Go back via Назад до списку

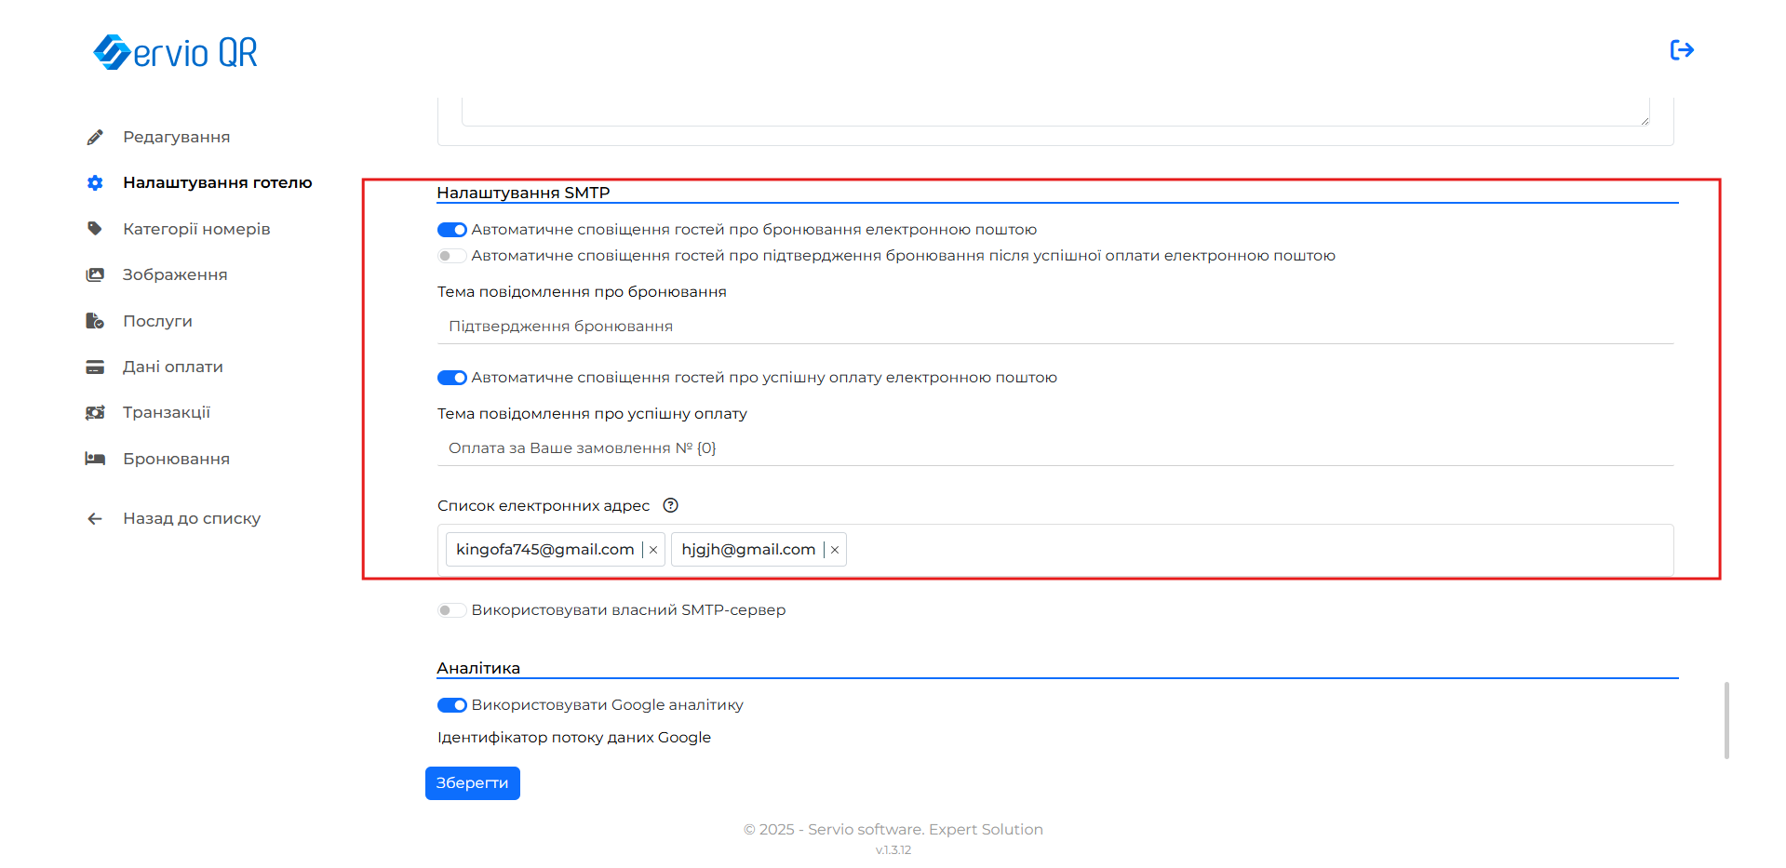point(191,519)
